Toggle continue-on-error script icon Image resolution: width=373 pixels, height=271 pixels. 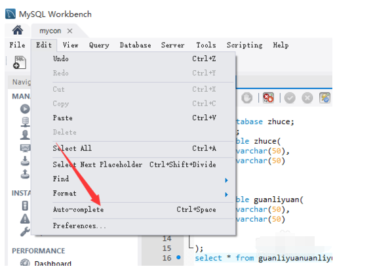point(268,98)
